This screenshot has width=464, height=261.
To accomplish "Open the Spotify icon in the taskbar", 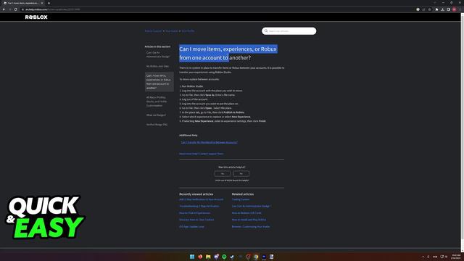I will point(224,257).
